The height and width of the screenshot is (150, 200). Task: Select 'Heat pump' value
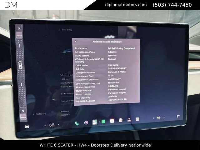[113, 65]
